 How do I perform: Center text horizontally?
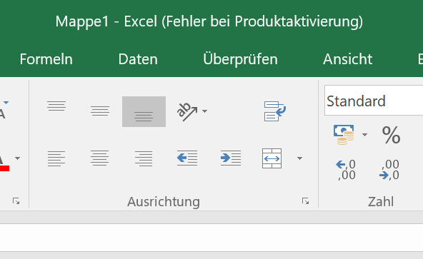pos(100,158)
